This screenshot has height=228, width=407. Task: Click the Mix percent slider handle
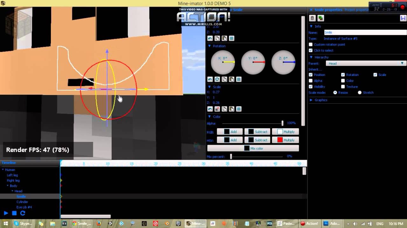pyautogui.click(x=231, y=156)
